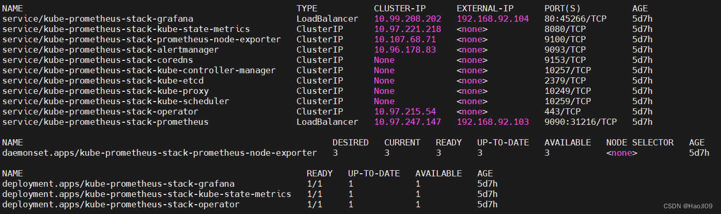Click None cluster IP in coredns row
The height and width of the screenshot is (214, 721).
(x=384, y=60)
